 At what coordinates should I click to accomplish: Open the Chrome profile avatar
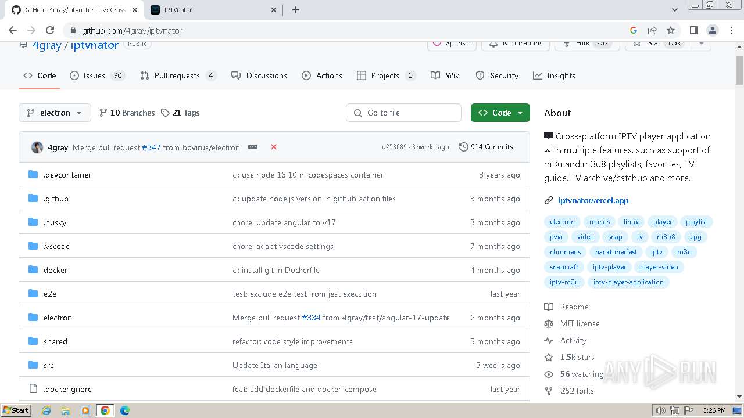tap(712, 30)
